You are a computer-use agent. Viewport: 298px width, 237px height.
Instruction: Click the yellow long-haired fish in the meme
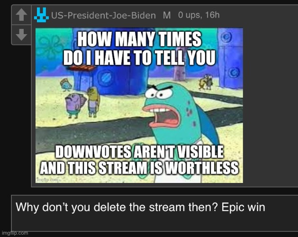(93, 101)
